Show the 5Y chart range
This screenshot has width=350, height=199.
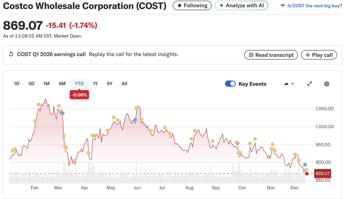[109, 84]
